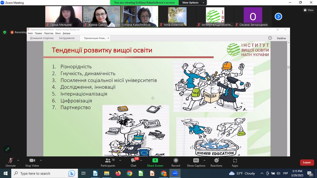Click the Windows search box
Viewport: 317px width, 178px height.
[45, 173]
